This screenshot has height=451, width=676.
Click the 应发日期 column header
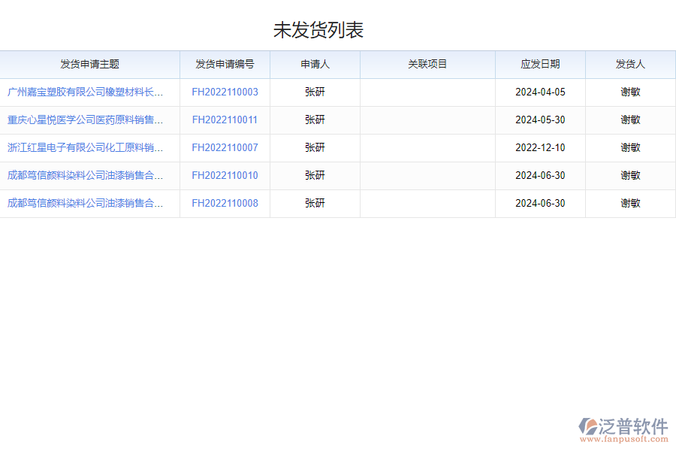click(x=540, y=65)
